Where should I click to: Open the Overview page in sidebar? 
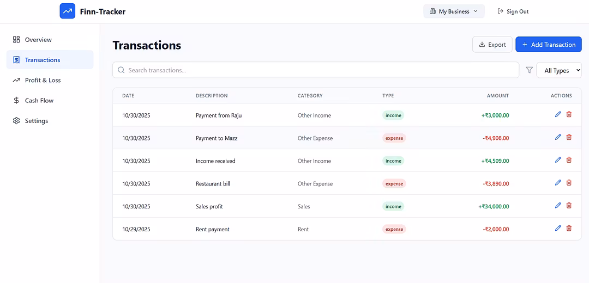[38, 40]
